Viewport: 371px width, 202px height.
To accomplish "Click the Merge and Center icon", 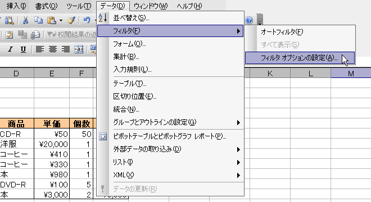I will 79,49.
